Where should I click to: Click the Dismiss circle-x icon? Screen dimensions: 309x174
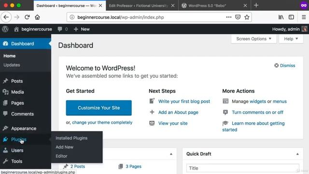point(276,66)
